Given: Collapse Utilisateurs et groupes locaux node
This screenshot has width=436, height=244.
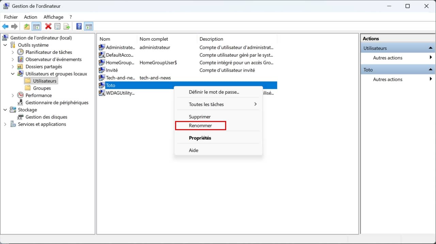Looking at the screenshot, I should click(x=13, y=74).
